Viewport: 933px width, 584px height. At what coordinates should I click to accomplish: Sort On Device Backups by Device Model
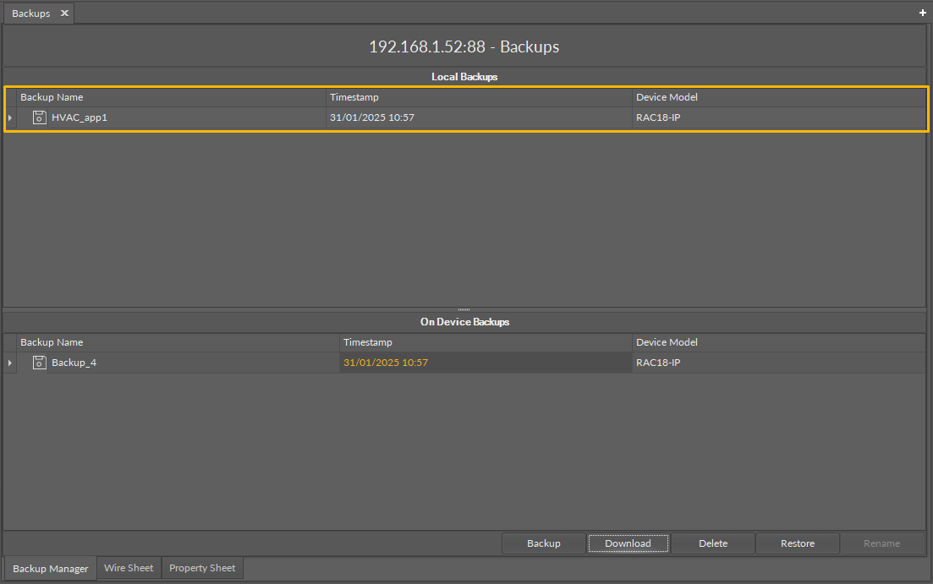(x=667, y=342)
